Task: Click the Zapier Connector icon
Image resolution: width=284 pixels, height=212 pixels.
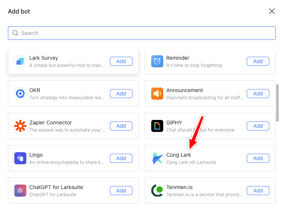Action: tap(20, 126)
